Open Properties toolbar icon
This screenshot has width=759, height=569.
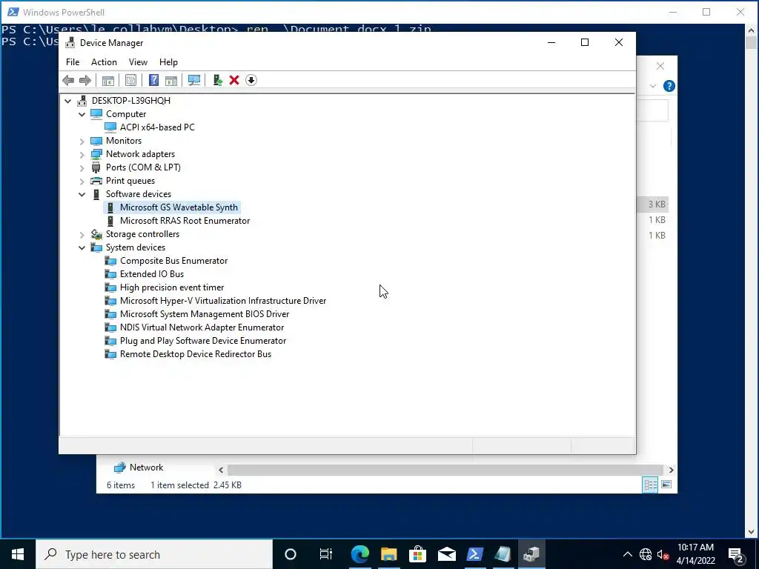pyautogui.click(x=130, y=80)
